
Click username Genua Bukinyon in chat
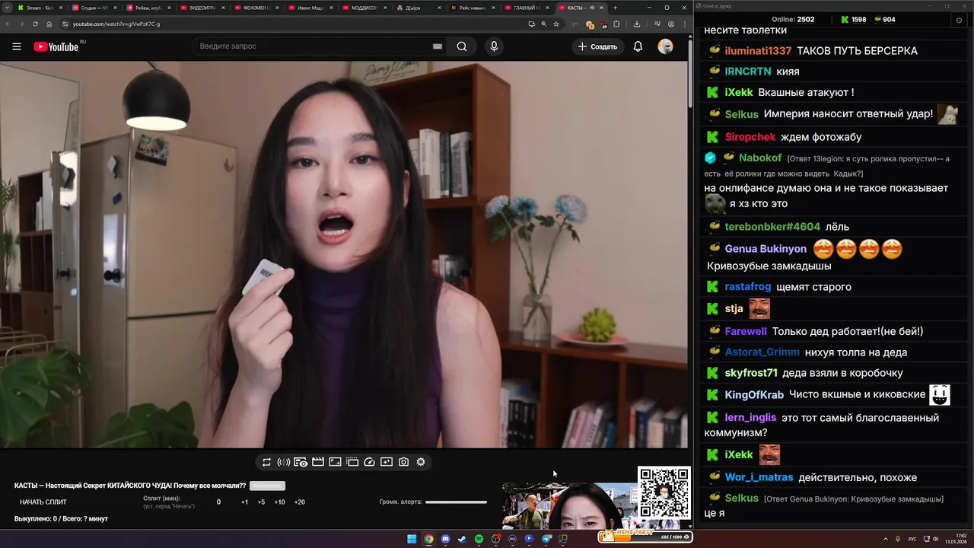click(x=766, y=249)
